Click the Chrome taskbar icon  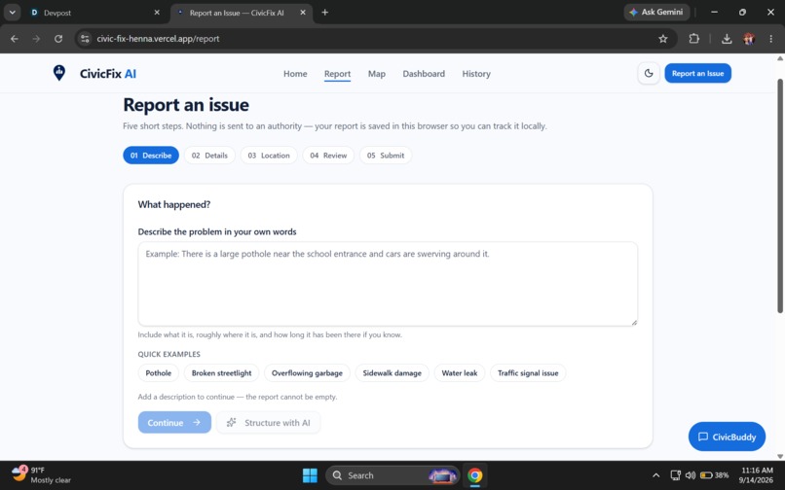pyautogui.click(x=474, y=475)
